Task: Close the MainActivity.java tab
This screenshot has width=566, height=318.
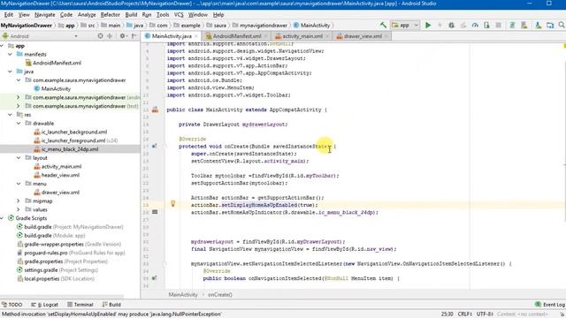Action: coord(196,36)
